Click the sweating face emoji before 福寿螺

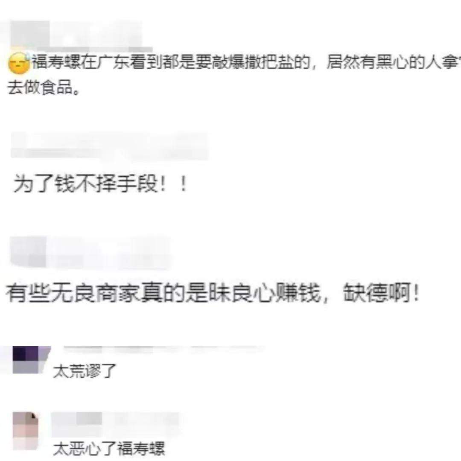(x=19, y=63)
